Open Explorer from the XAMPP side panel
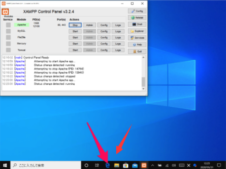The width and height of the screenshot is (226, 169). tap(137, 31)
